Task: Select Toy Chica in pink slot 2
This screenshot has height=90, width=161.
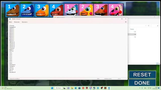Action: point(86,10)
